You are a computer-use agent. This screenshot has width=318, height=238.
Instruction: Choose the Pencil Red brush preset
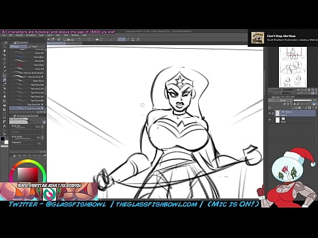point(27,65)
